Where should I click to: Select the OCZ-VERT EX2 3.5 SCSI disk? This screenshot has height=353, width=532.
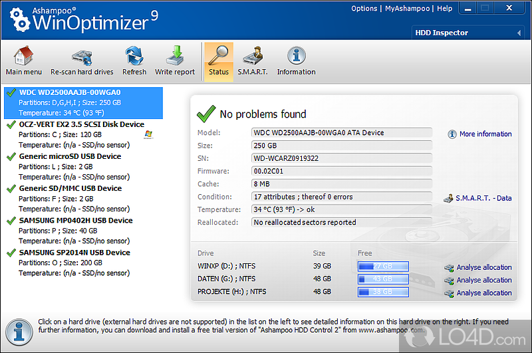click(81, 124)
